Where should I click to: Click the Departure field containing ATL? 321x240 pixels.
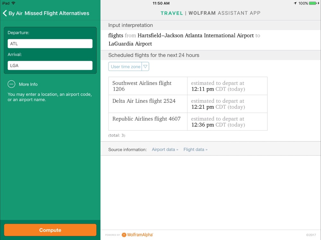click(x=50, y=44)
